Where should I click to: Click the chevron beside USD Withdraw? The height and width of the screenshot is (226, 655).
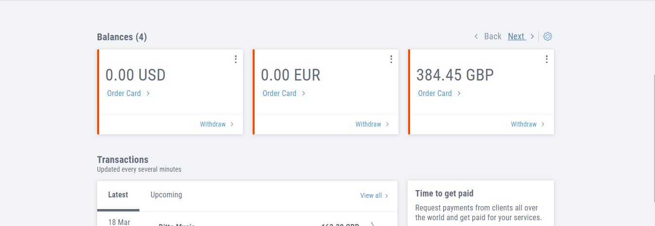[x=232, y=124]
